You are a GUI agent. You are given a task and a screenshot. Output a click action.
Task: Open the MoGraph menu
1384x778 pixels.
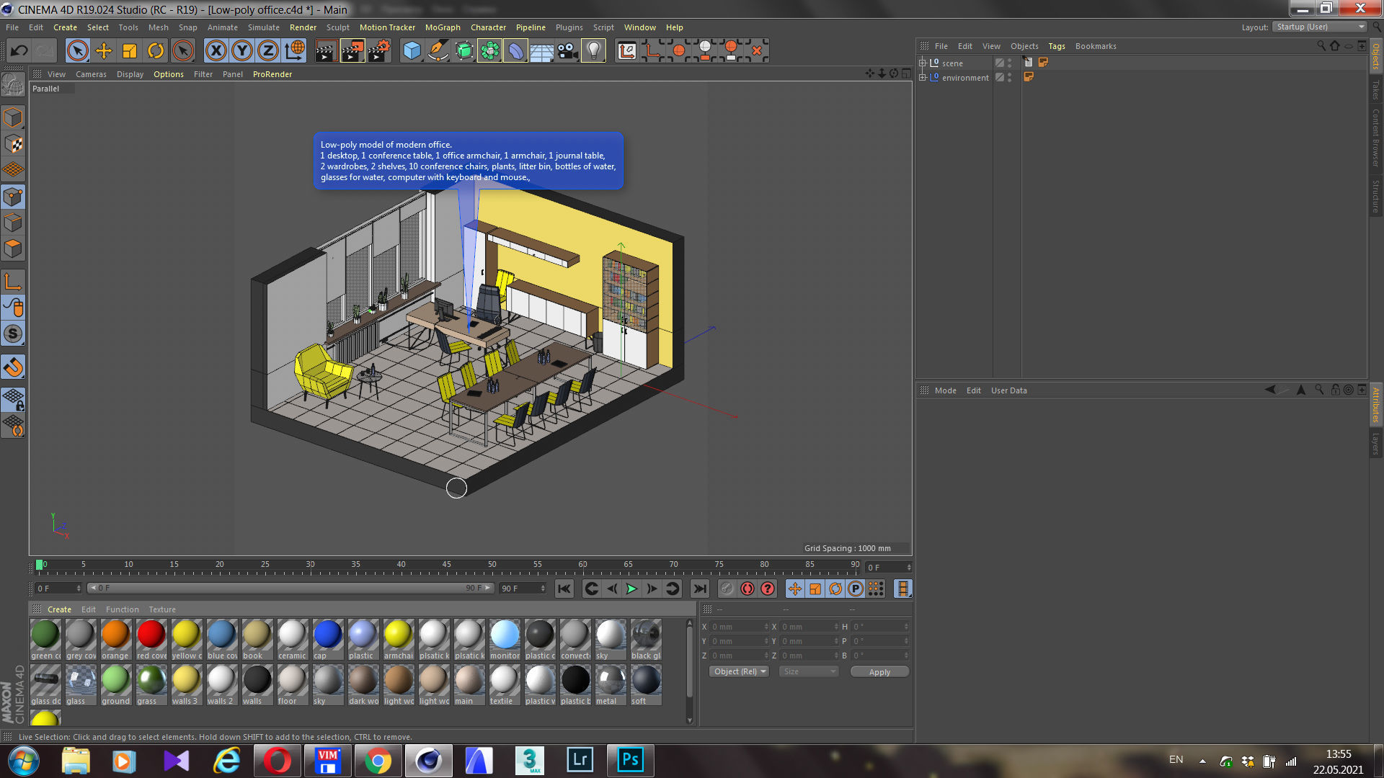(x=443, y=27)
